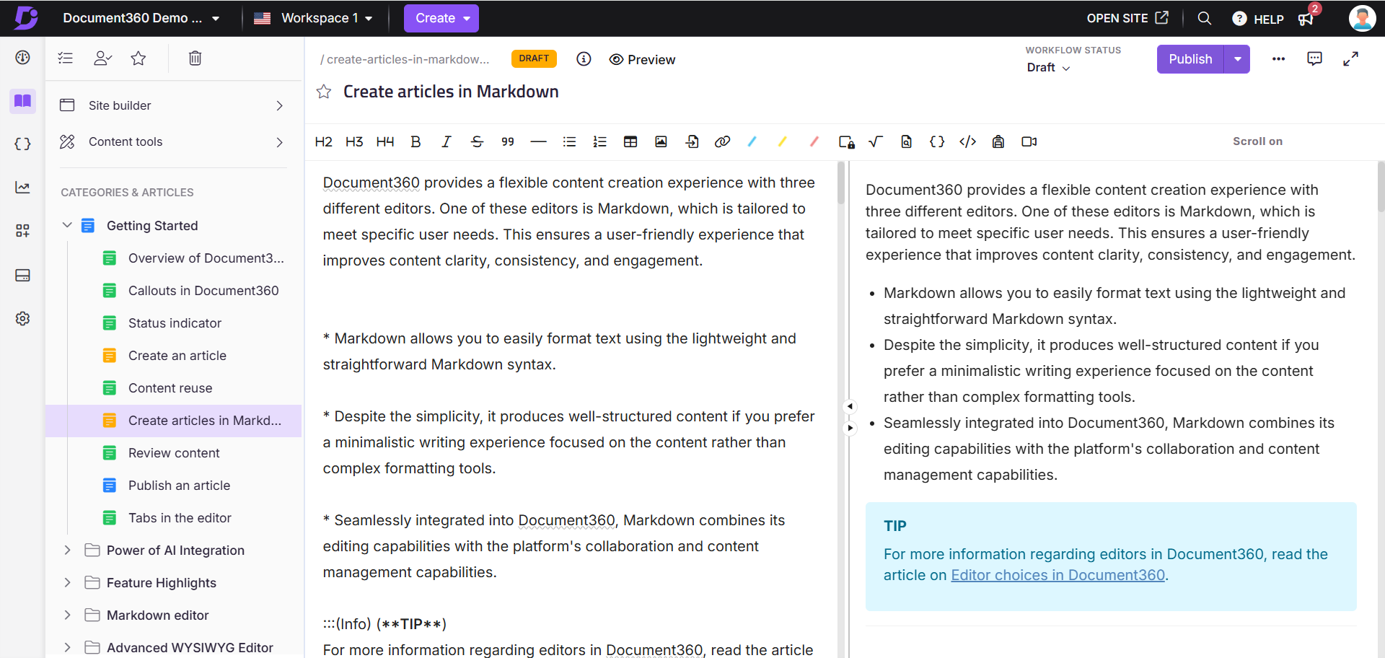Open Workflow status Draft dropdown

pyautogui.click(x=1048, y=67)
